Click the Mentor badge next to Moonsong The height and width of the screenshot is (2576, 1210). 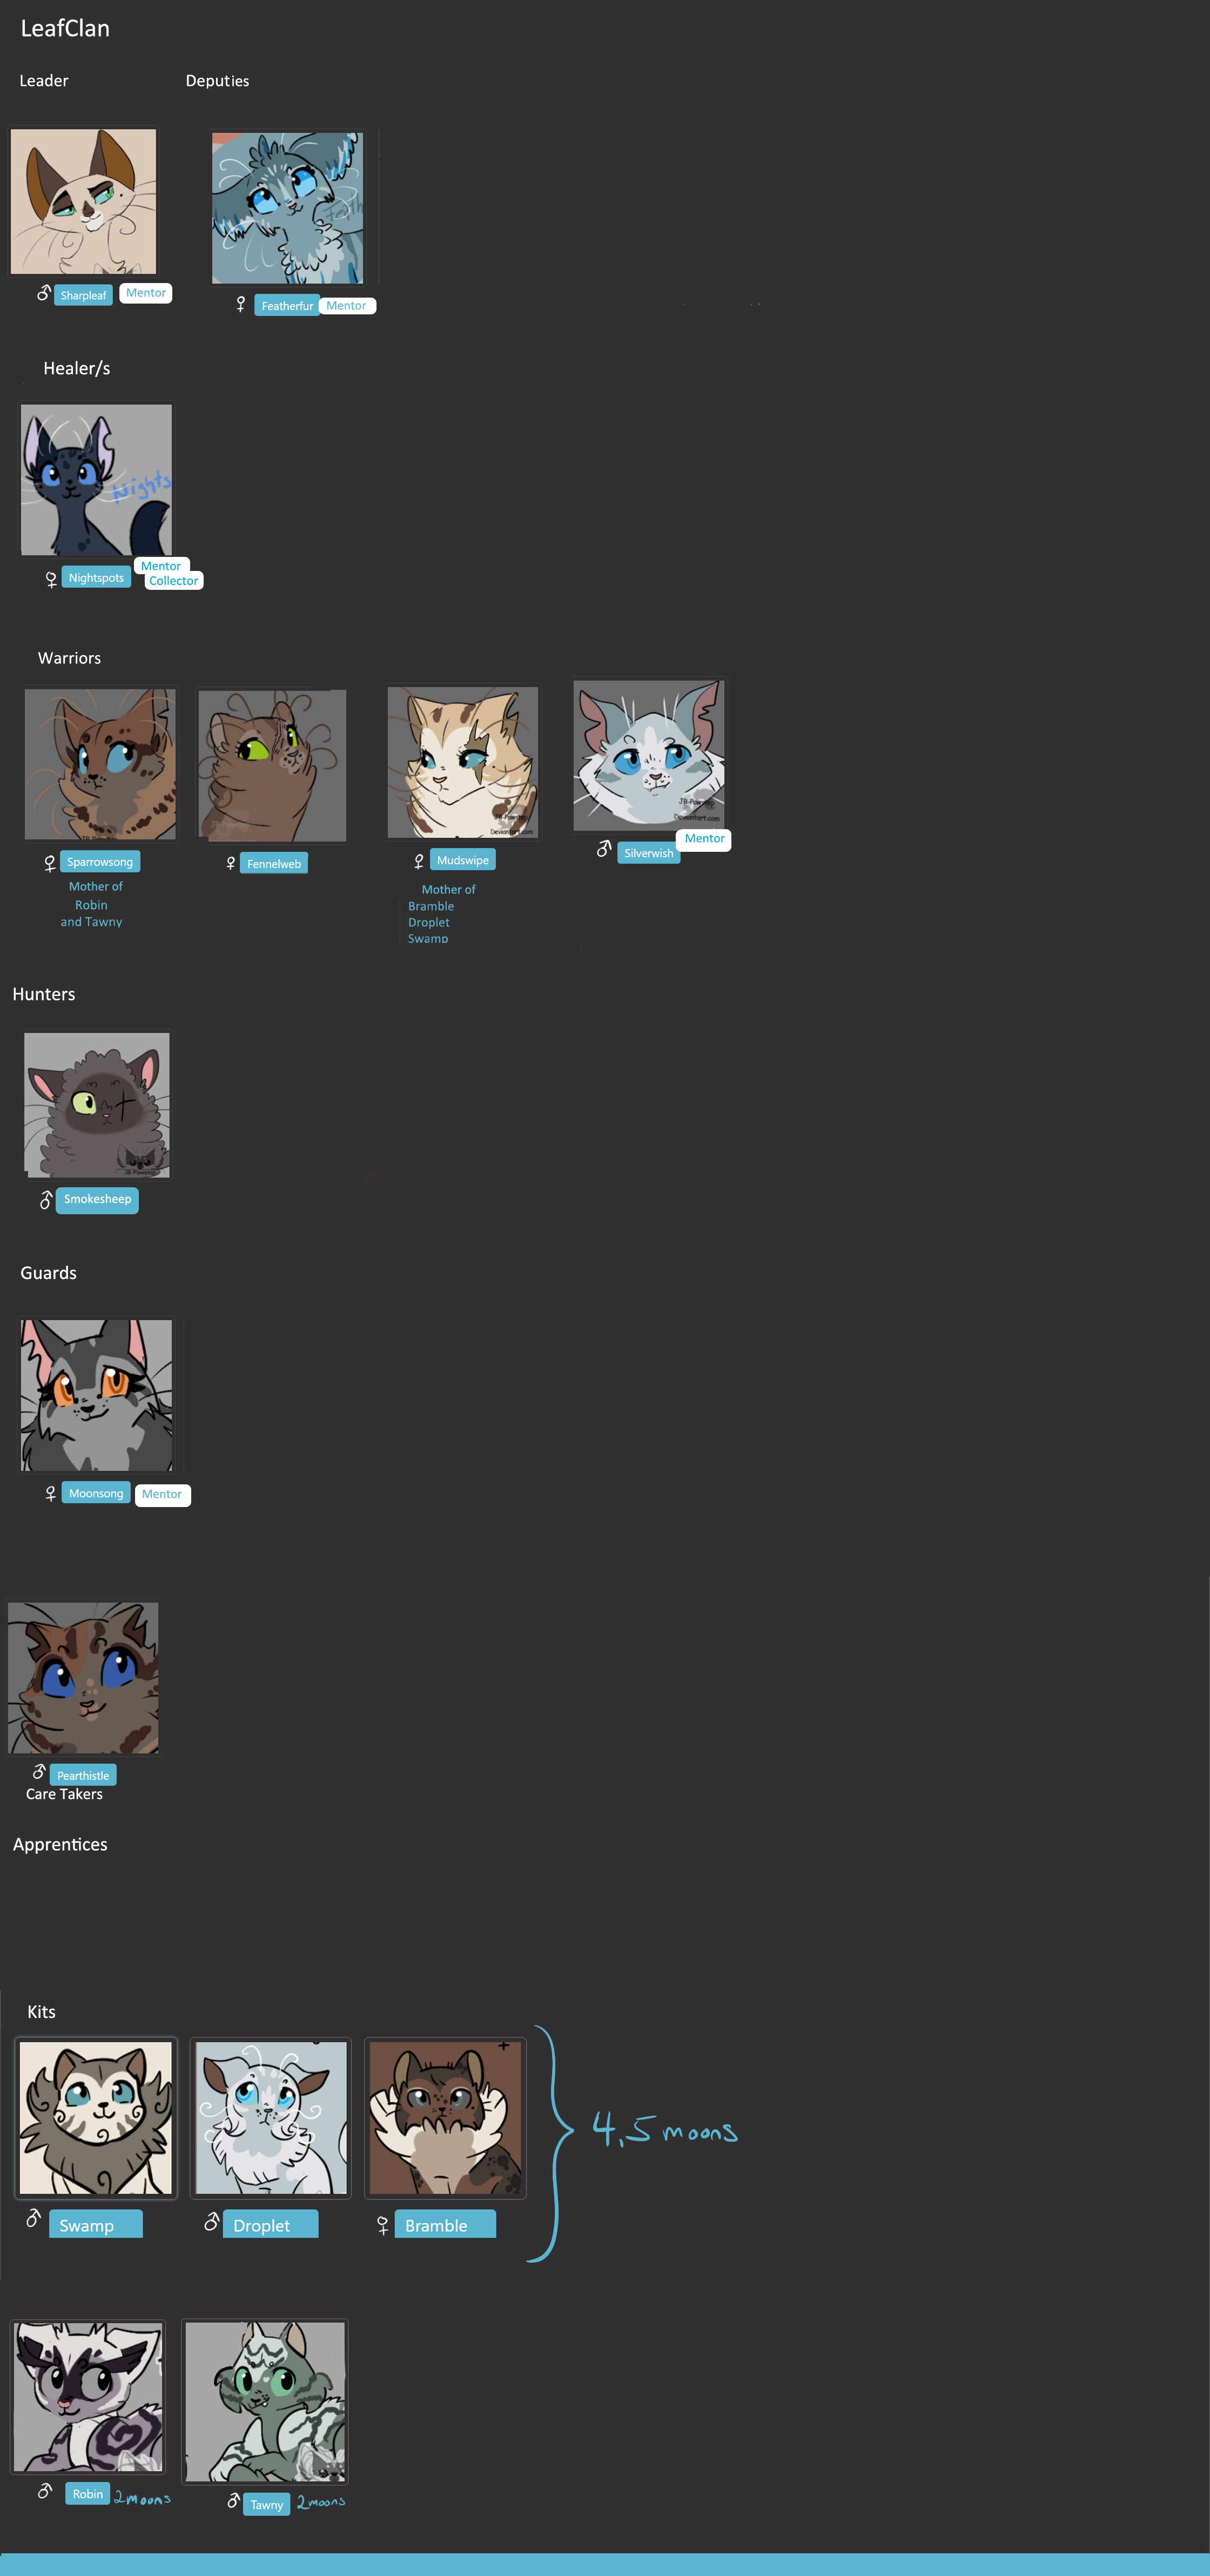(x=162, y=1494)
